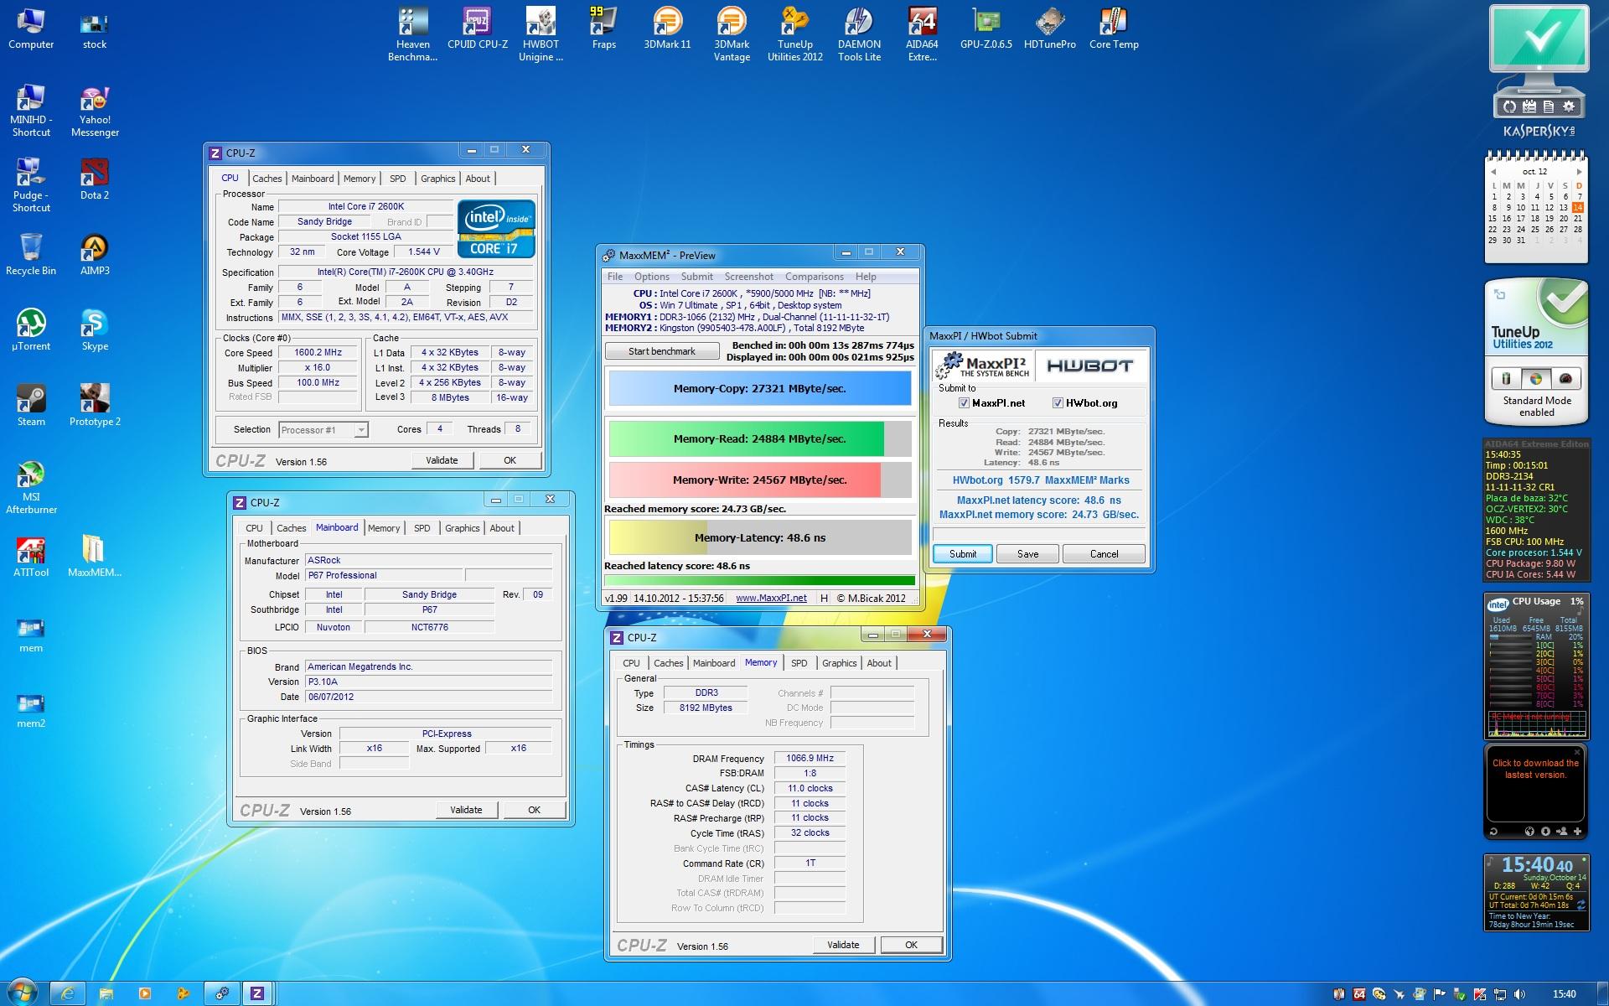Viewport: 1609px width, 1006px height.
Task: Open DAEMON Tools Lite desktop icon
Action: tap(859, 34)
